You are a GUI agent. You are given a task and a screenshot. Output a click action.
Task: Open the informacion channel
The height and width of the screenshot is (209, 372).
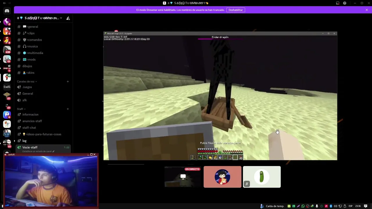(x=43, y=114)
